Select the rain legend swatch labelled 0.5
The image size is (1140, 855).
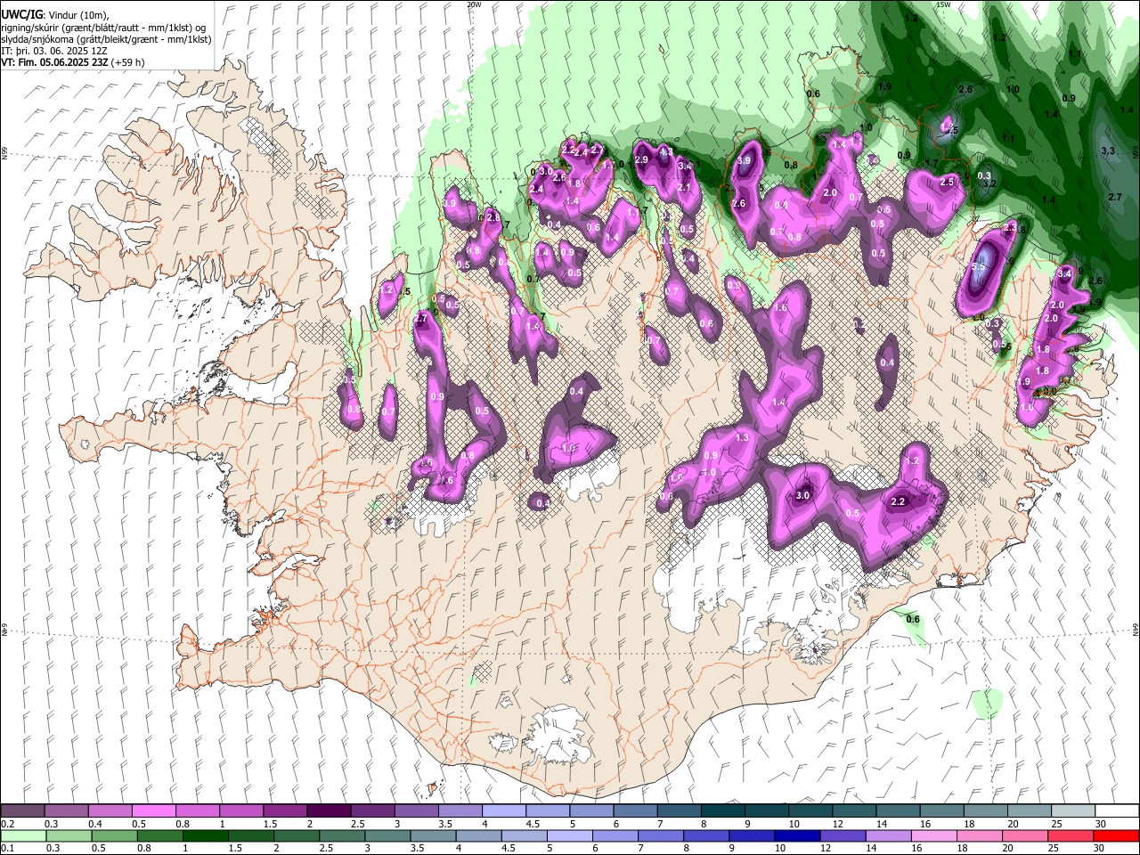pos(114,835)
